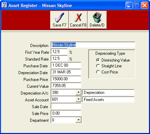Minimize the Asset Register window
Image resolution: width=150 pixels, height=134 pixels.
pos(129,5)
